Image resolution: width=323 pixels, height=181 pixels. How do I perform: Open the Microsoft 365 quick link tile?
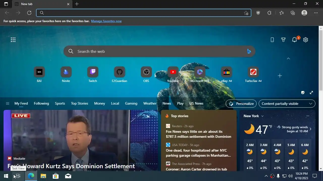[x=200, y=74]
